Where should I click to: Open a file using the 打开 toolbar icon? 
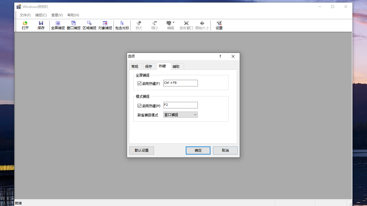[25, 25]
